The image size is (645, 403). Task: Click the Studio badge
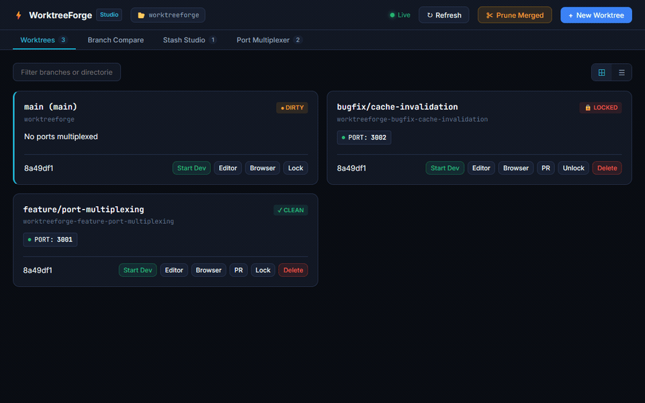point(109,15)
